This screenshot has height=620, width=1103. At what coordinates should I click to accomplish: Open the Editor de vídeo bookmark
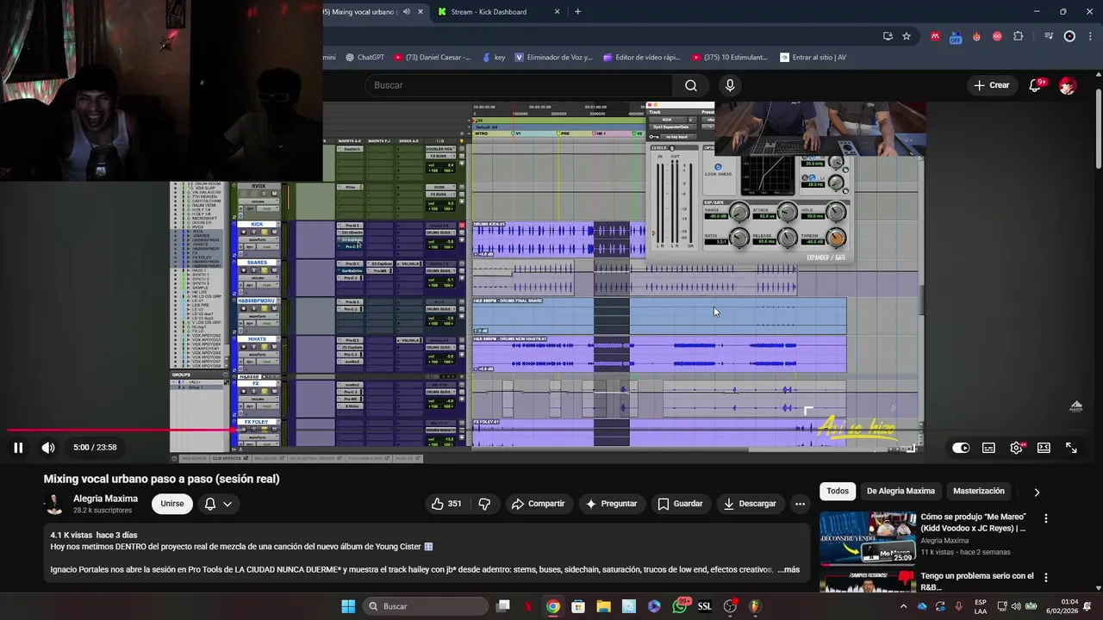click(x=642, y=58)
